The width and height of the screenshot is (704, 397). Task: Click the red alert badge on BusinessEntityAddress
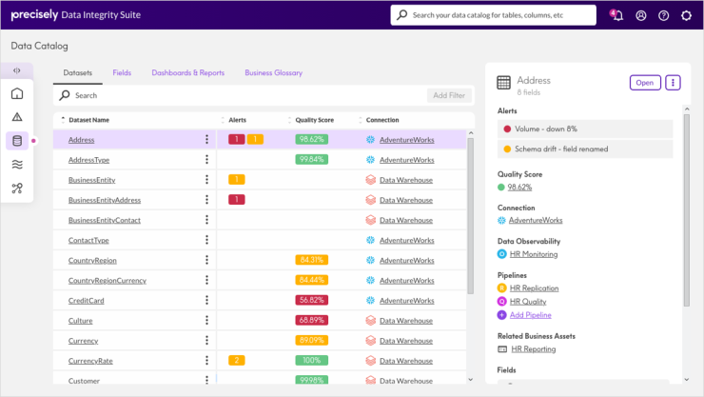tap(237, 200)
